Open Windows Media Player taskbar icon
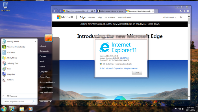198x112 pixels. point(31,109)
